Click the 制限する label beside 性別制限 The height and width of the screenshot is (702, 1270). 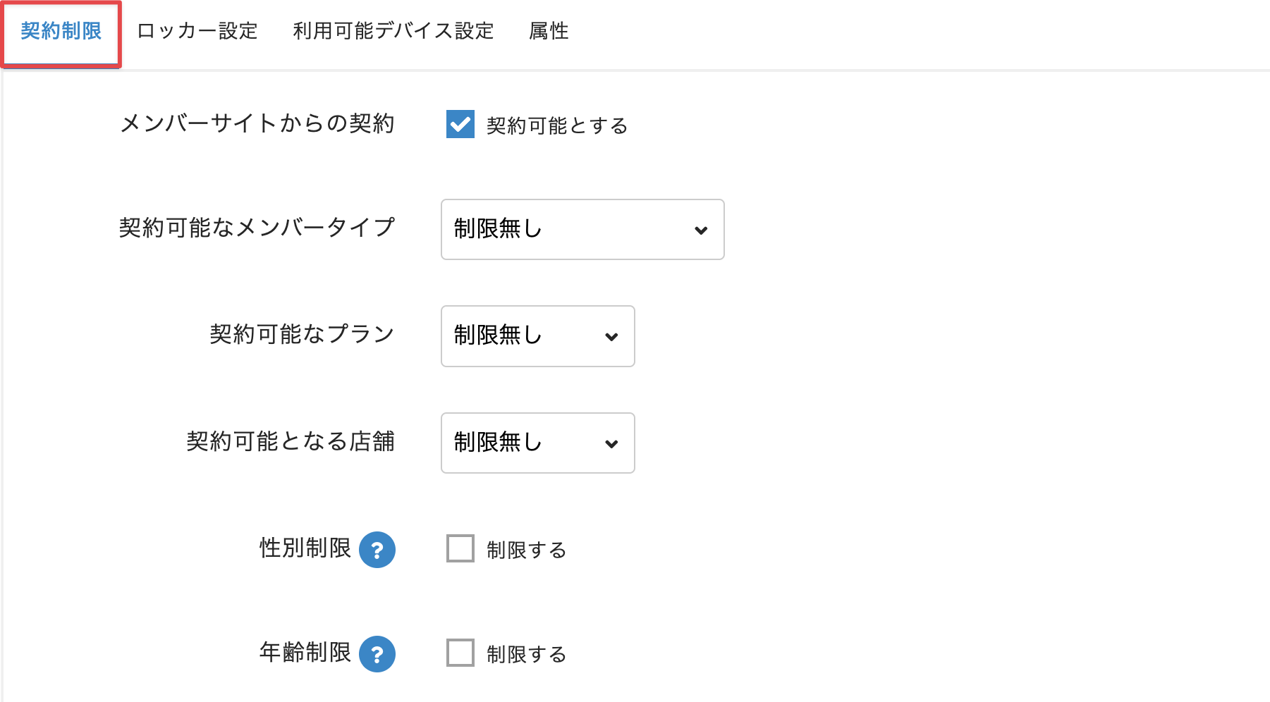pyautogui.click(x=527, y=550)
